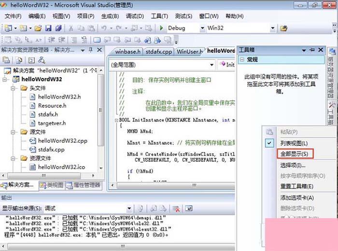Image resolution: width=338 pixels, height=251 pixels.
Task: Click the Save All icon
Action: [x=58, y=28]
